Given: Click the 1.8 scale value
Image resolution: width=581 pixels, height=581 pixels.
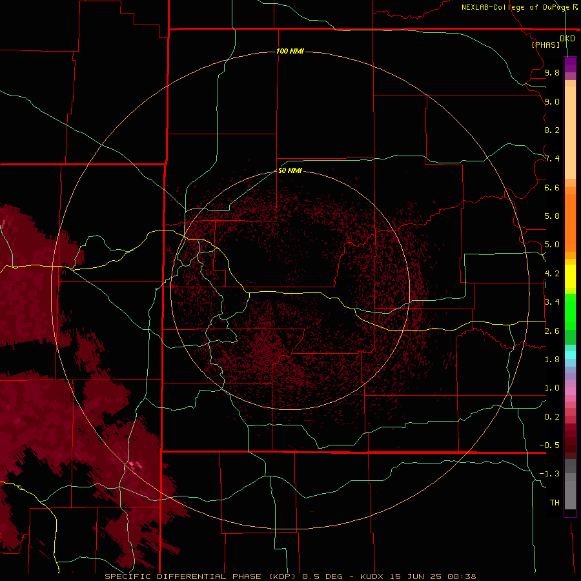Looking at the screenshot, I should pos(552,360).
